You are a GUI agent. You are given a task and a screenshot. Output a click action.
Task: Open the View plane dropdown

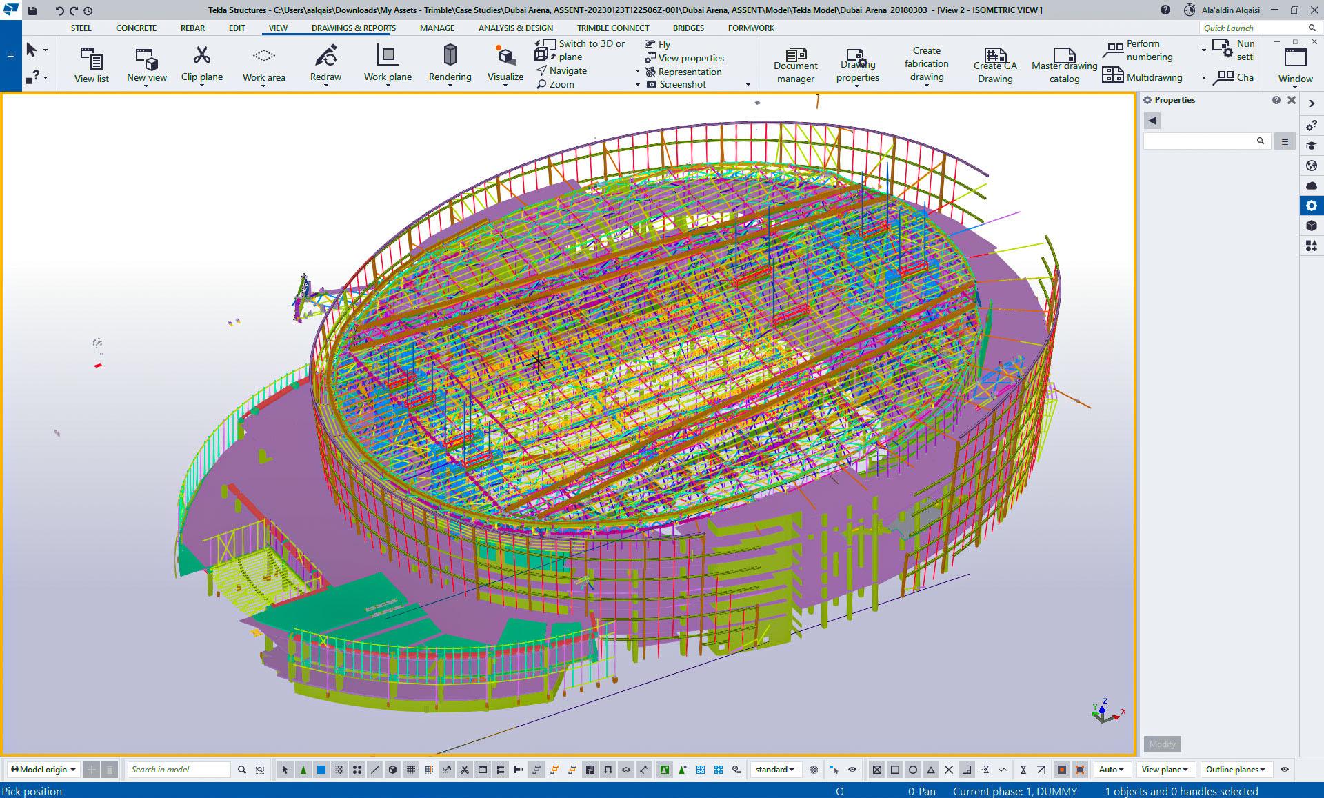(x=1165, y=770)
